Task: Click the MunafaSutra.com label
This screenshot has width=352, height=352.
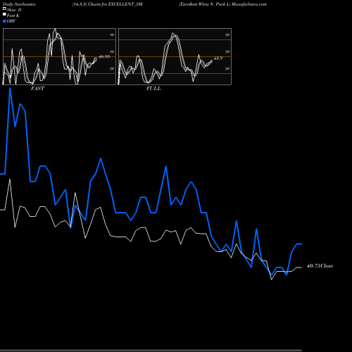Action: coord(249,4)
